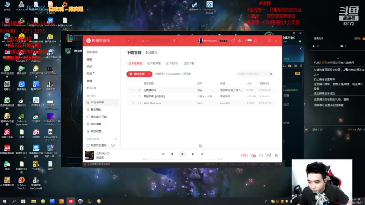Open the messages mail icon
This screenshot has width=365, height=205.
point(247,41)
